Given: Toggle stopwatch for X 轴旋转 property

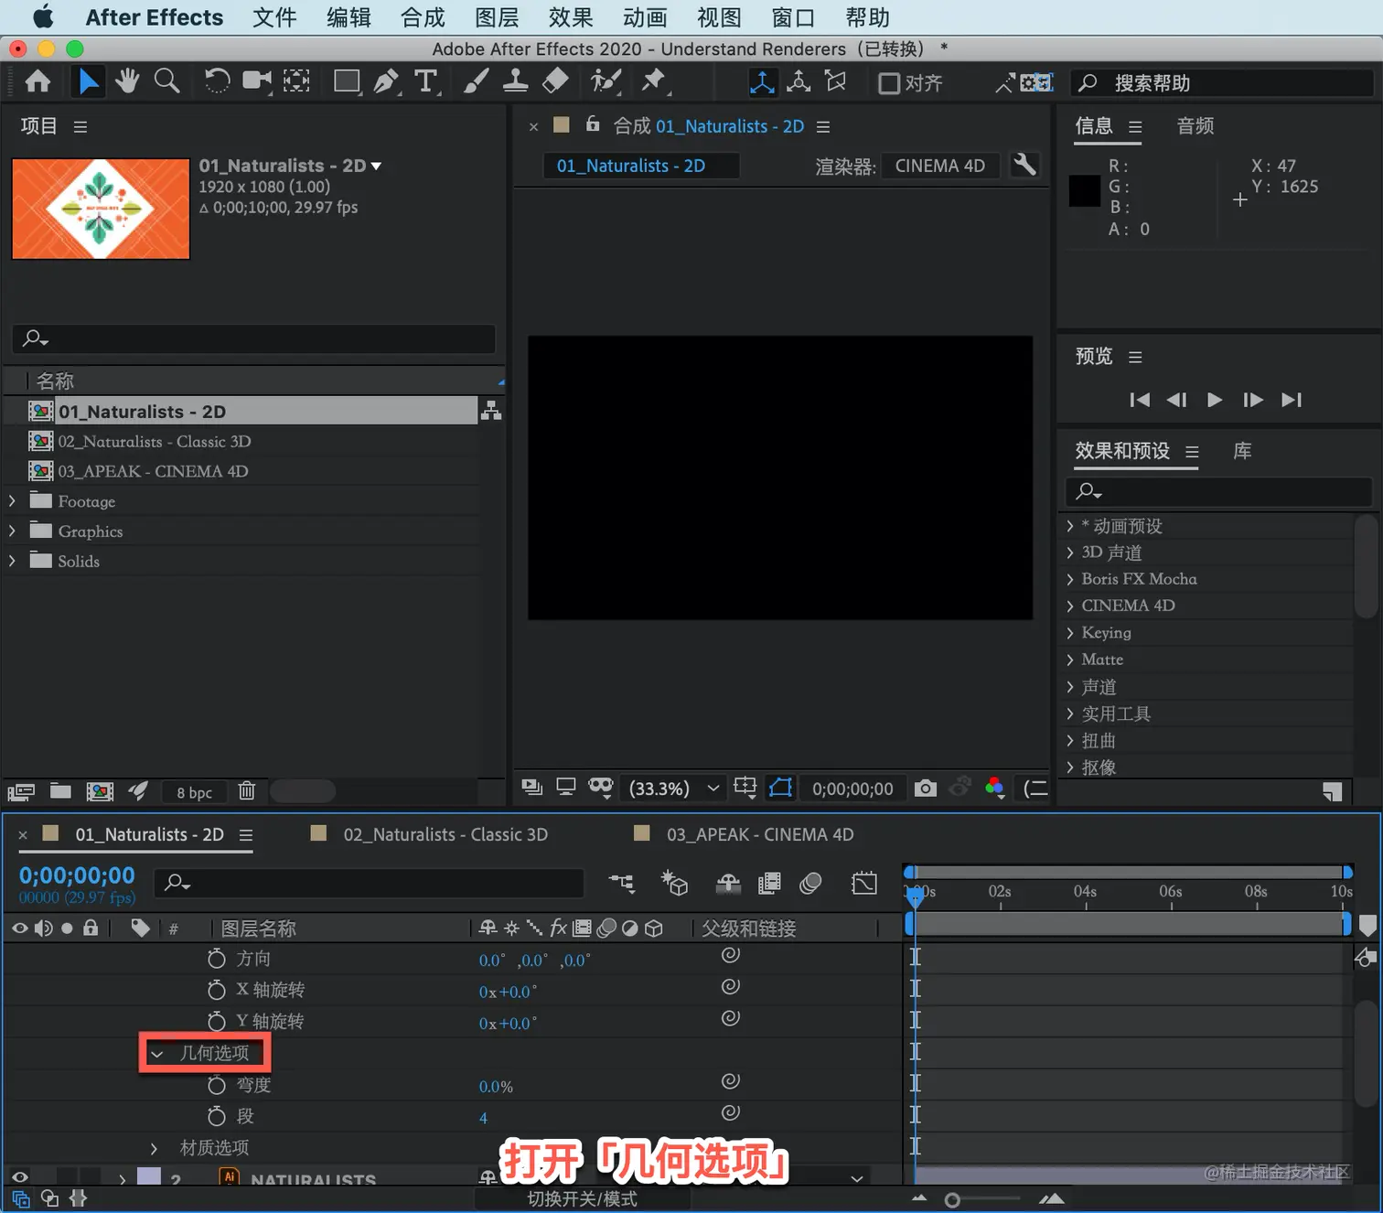Looking at the screenshot, I should [217, 990].
